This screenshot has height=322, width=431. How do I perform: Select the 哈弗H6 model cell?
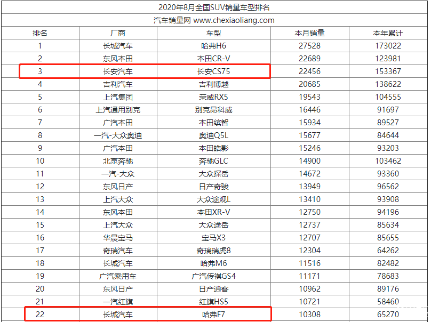tap(213, 46)
